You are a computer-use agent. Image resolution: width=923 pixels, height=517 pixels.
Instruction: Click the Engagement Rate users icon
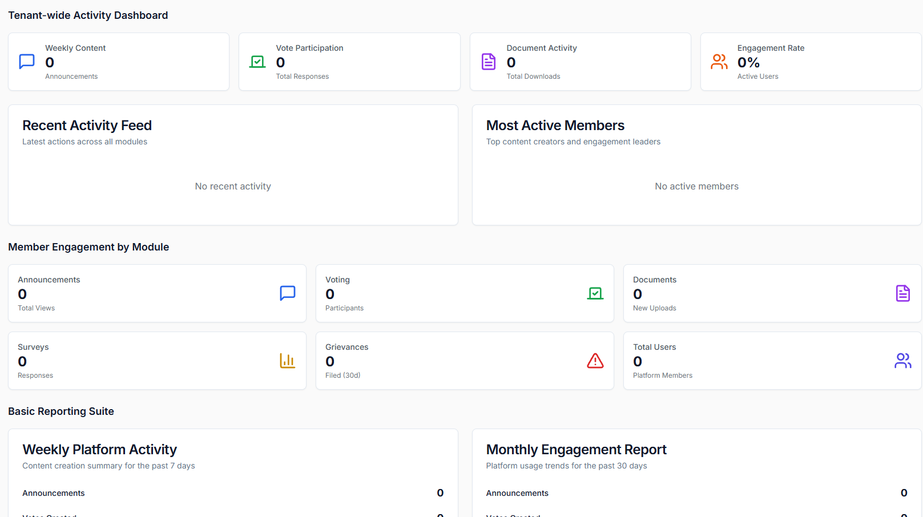(x=719, y=61)
